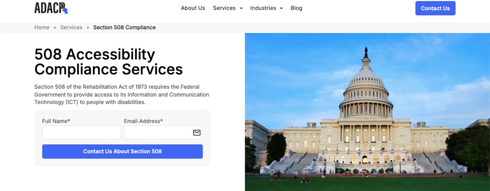The width and height of the screenshot is (490, 191).
Task: Click the Contact Us header button
Action: 435,8
